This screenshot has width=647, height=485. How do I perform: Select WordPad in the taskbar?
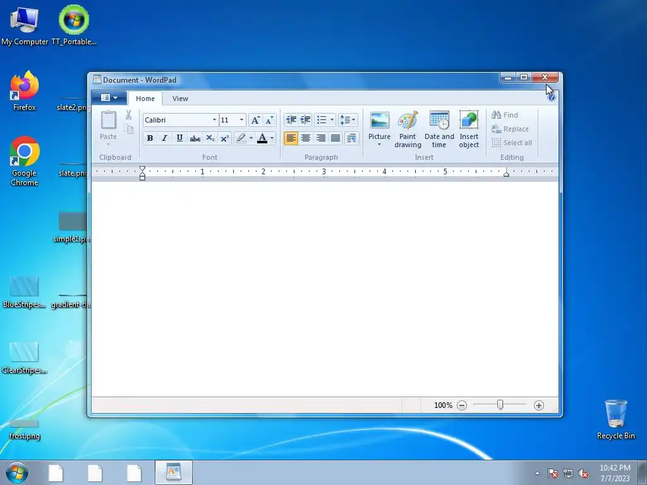[x=174, y=472]
